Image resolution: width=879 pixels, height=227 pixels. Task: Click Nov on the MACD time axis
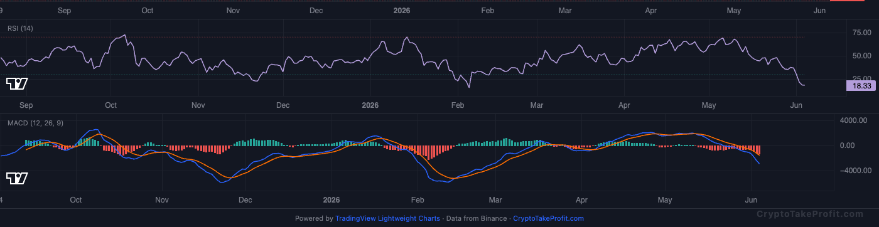(162, 200)
